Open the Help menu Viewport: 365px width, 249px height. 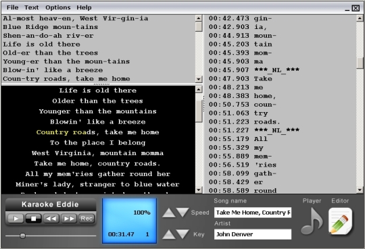pyautogui.click(x=84, y=7)
